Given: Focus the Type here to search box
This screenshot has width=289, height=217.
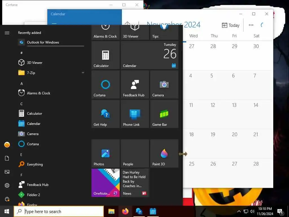Looking at the screenshot, I should (x=59, y=211).
